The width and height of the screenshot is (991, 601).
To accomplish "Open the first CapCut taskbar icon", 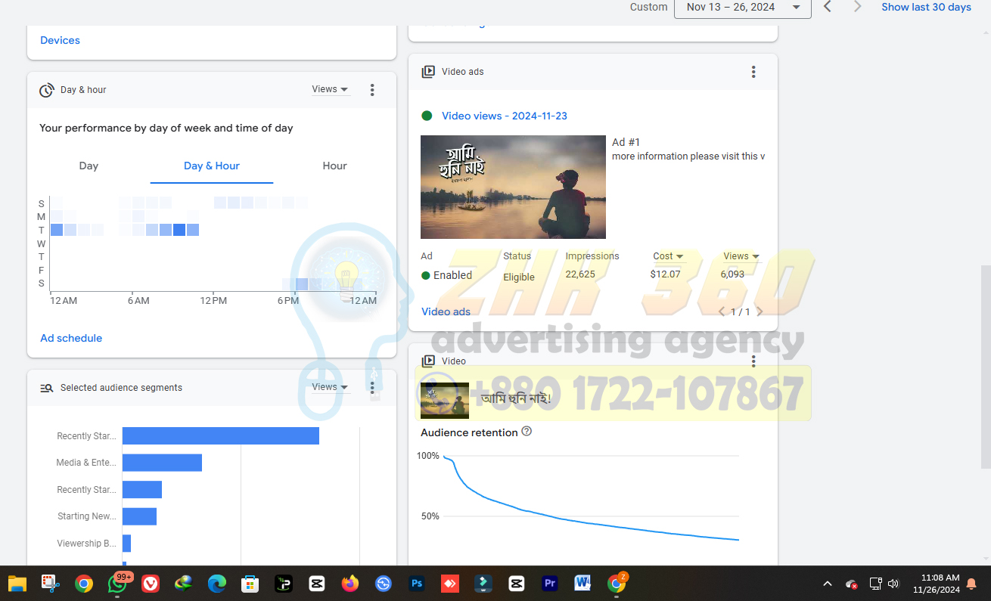I will (x=317, y=584).
